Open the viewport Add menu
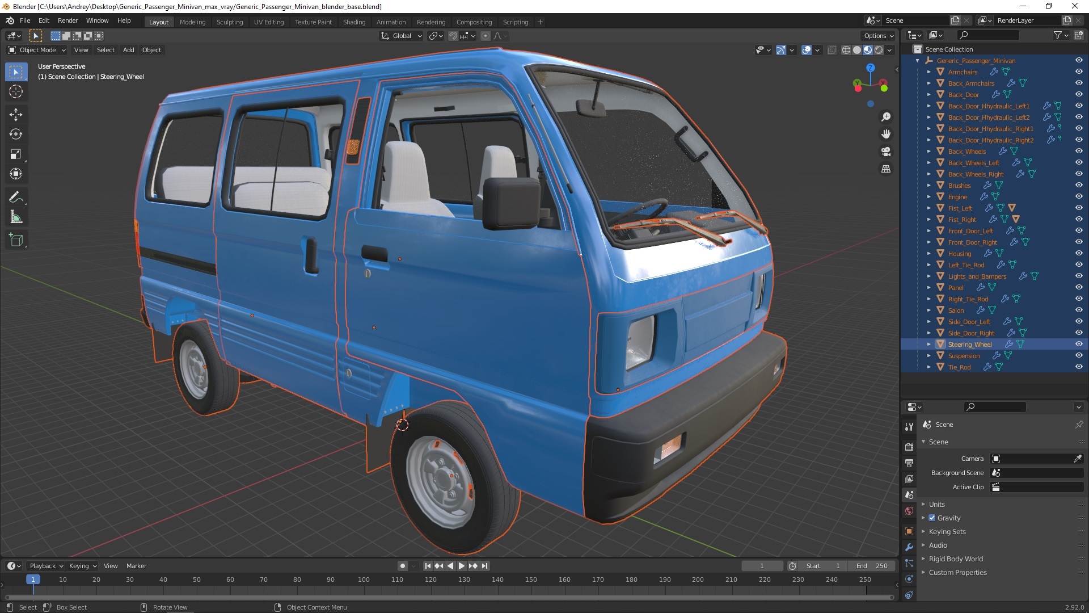1089x613 pixels. click(129, 50)
